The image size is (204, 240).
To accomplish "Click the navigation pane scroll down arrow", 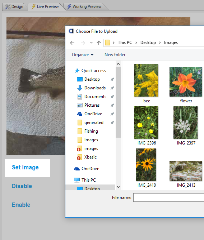I will (118, 187).
